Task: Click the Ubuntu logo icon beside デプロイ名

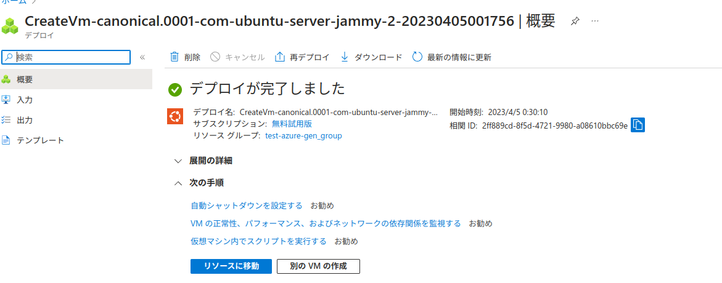Action: tap(175, 117)
